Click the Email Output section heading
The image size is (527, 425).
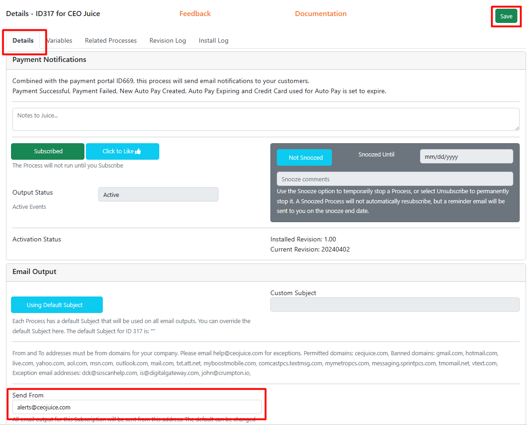coord(34,272)
